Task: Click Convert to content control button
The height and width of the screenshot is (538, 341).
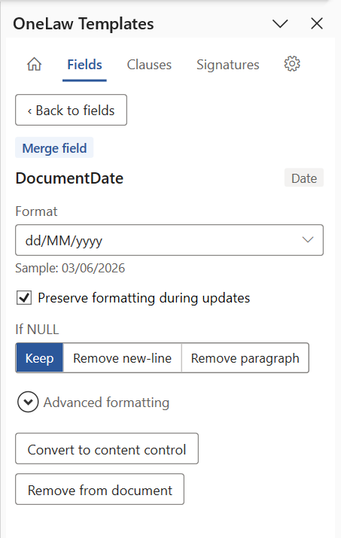Action: (107, 448)
